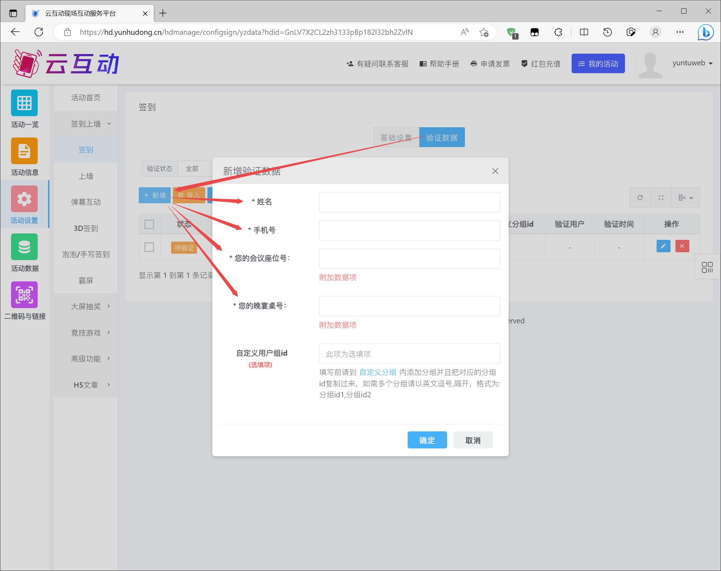Toggle the select-all checkbox in table header

(x=149, y=224)
